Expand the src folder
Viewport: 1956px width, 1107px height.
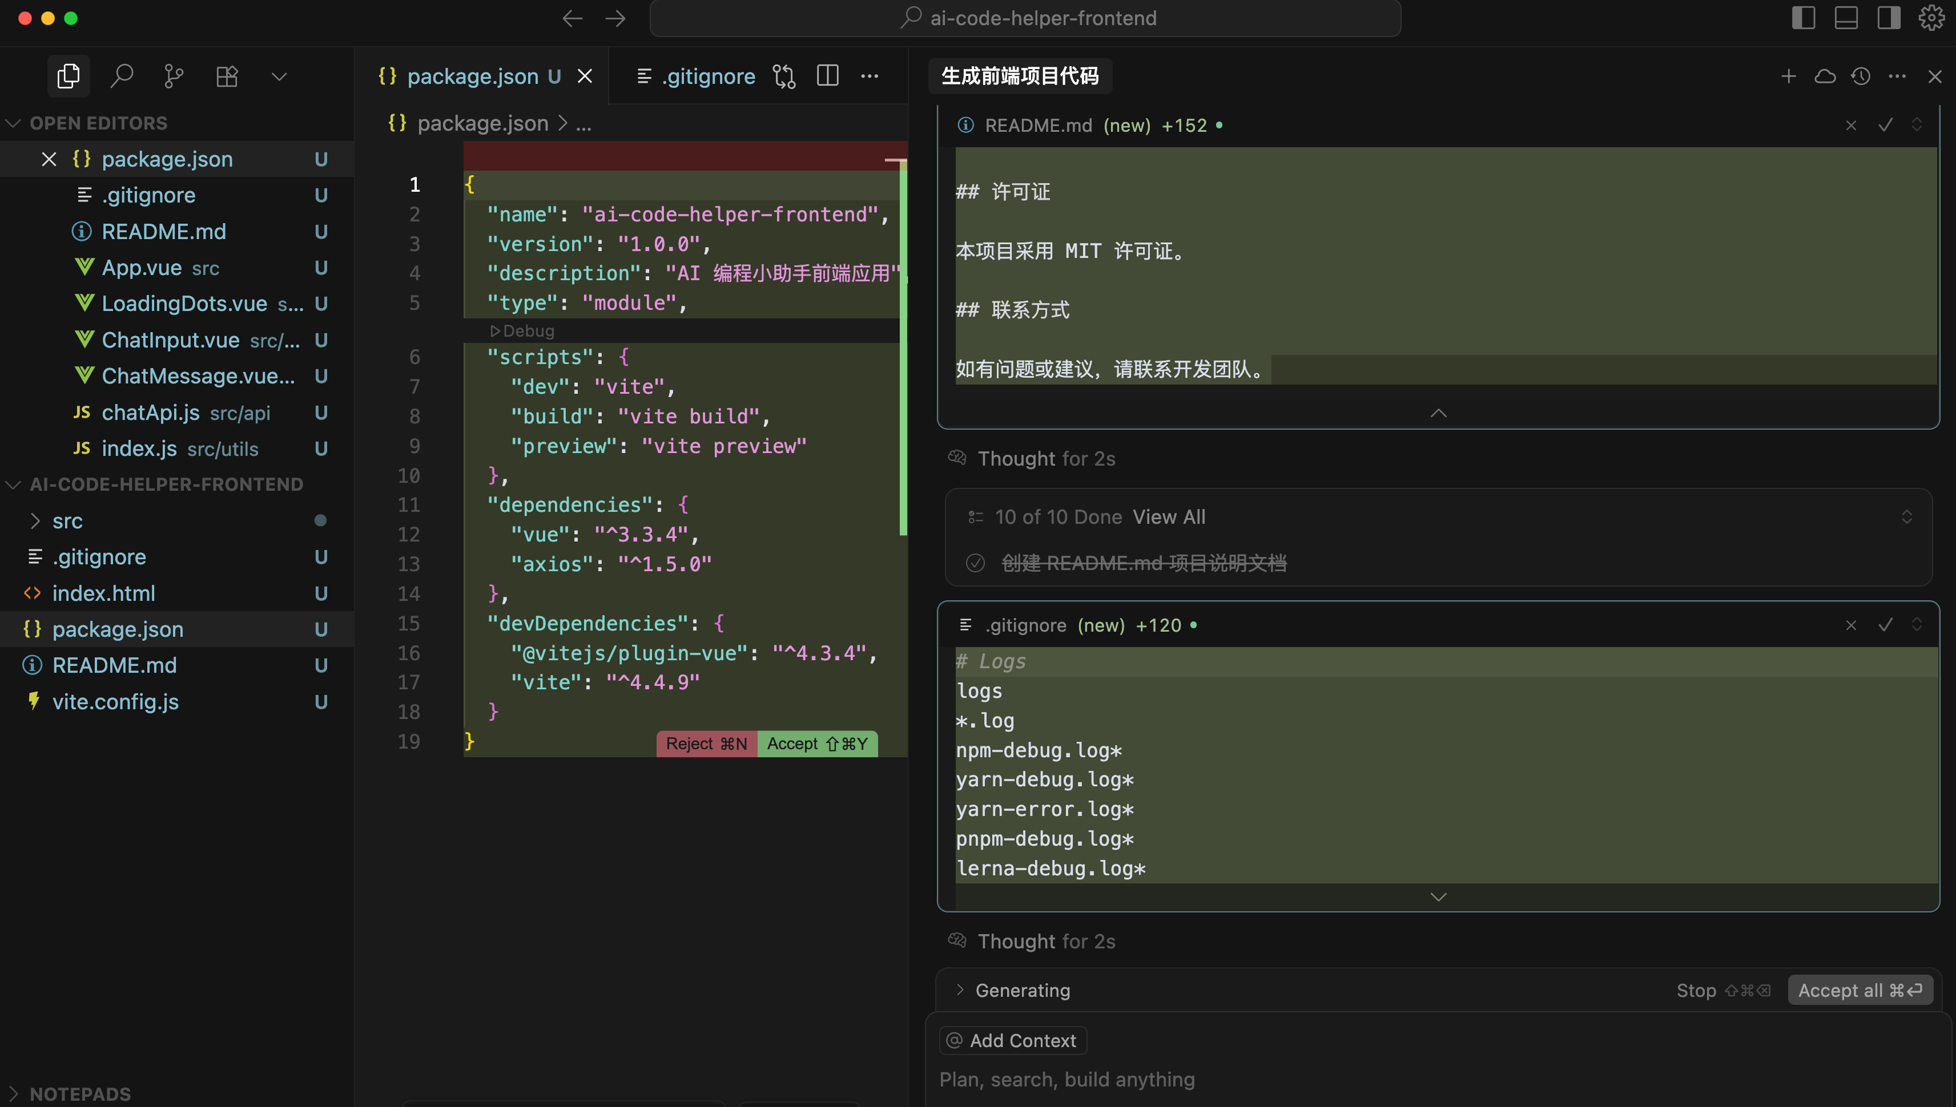67,521
